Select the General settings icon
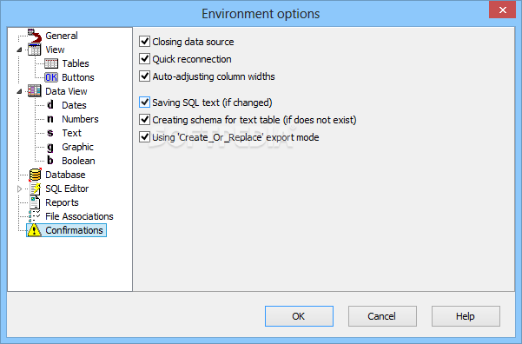This screenshot has height=344, width=522. coord(35,36)
